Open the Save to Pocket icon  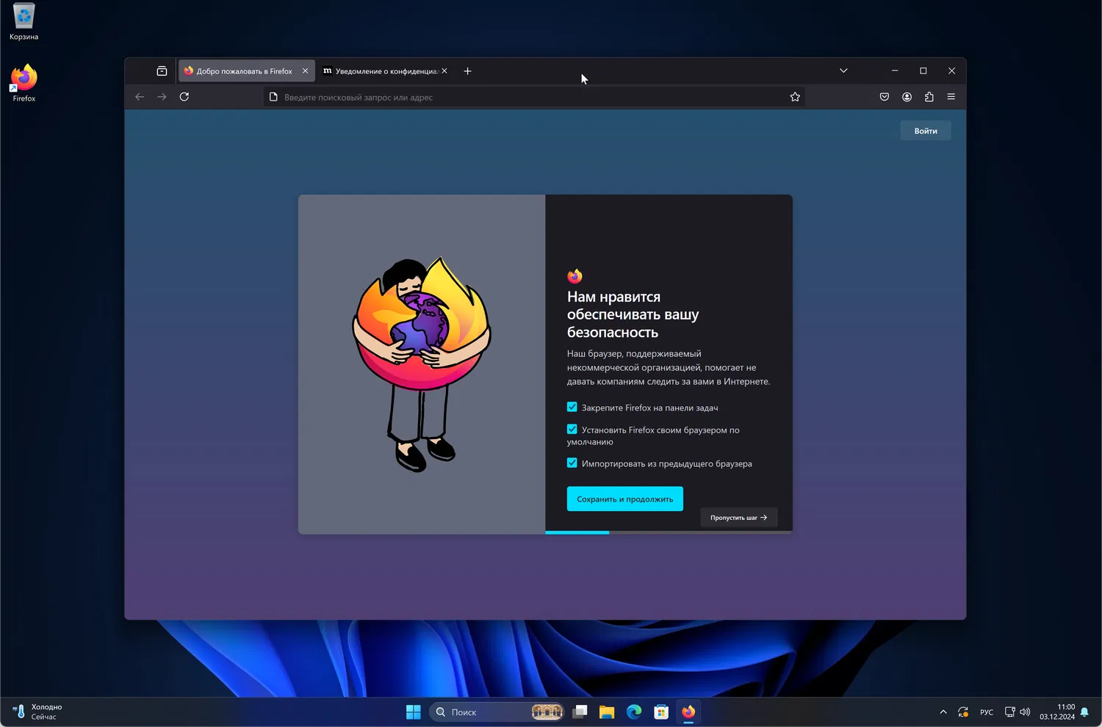click(x=885, y=97)
